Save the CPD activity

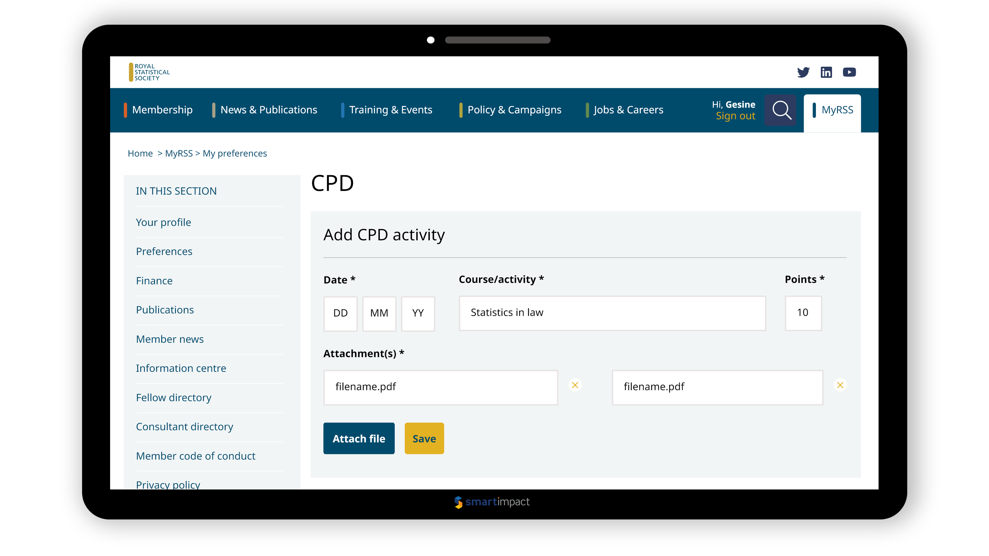[x=424, y=438]
